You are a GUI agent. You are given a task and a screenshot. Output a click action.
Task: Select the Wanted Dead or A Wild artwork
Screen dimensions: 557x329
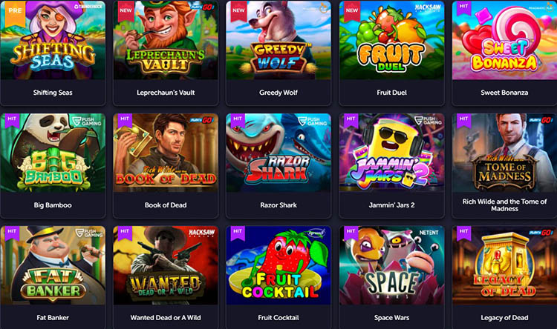(166, 265)
